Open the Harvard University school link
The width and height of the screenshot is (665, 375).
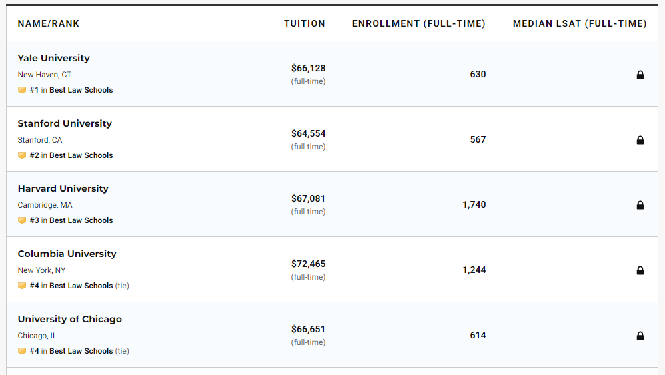point(63,188)
